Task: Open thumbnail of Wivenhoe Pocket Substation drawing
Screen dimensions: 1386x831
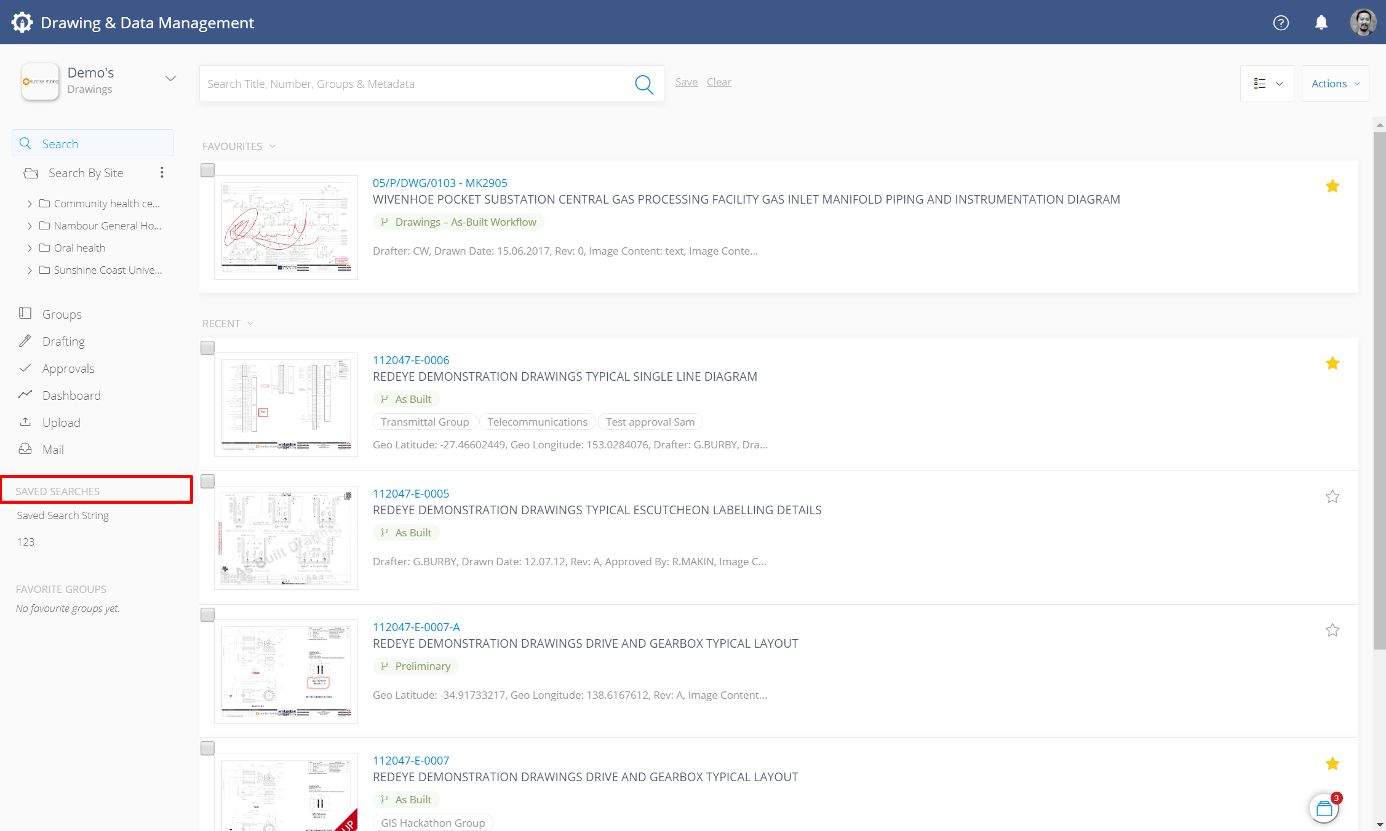Action: [x=286, y=228]
